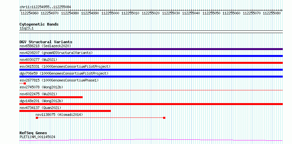
Task: Click ruler position 112255080
Action: tap(272, 13)
